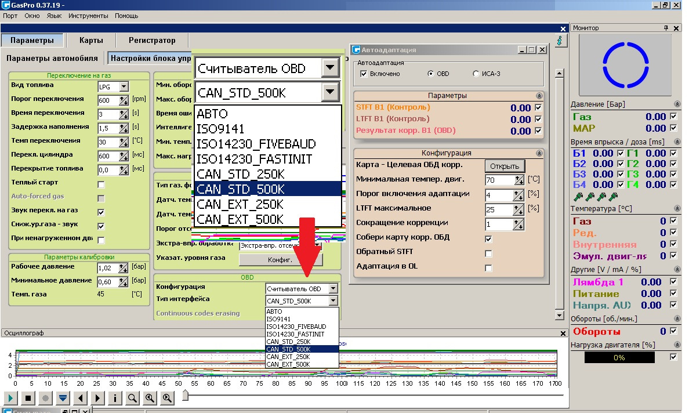The width and height of the screenshot is (689, 413).
Task: Collapse the Давление [Бар] section
Action: tap(677, 104)
